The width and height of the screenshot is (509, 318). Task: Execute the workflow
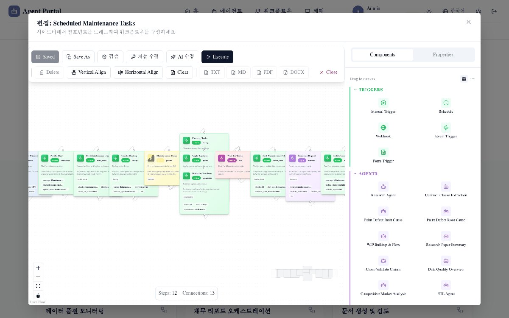tap(217, 57)
